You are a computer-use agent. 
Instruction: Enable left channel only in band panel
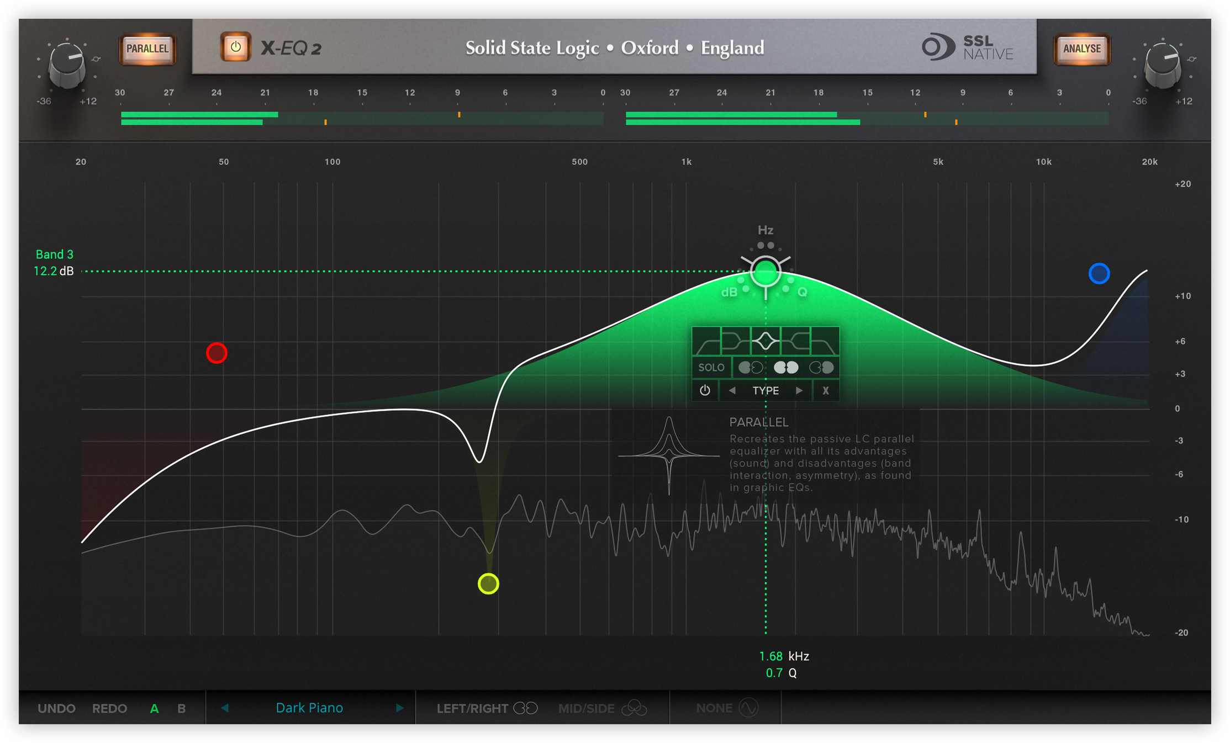[751, 368]
